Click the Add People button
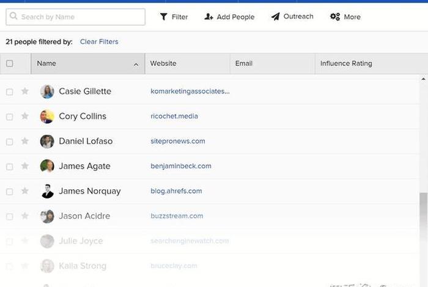 click(229, 17)
